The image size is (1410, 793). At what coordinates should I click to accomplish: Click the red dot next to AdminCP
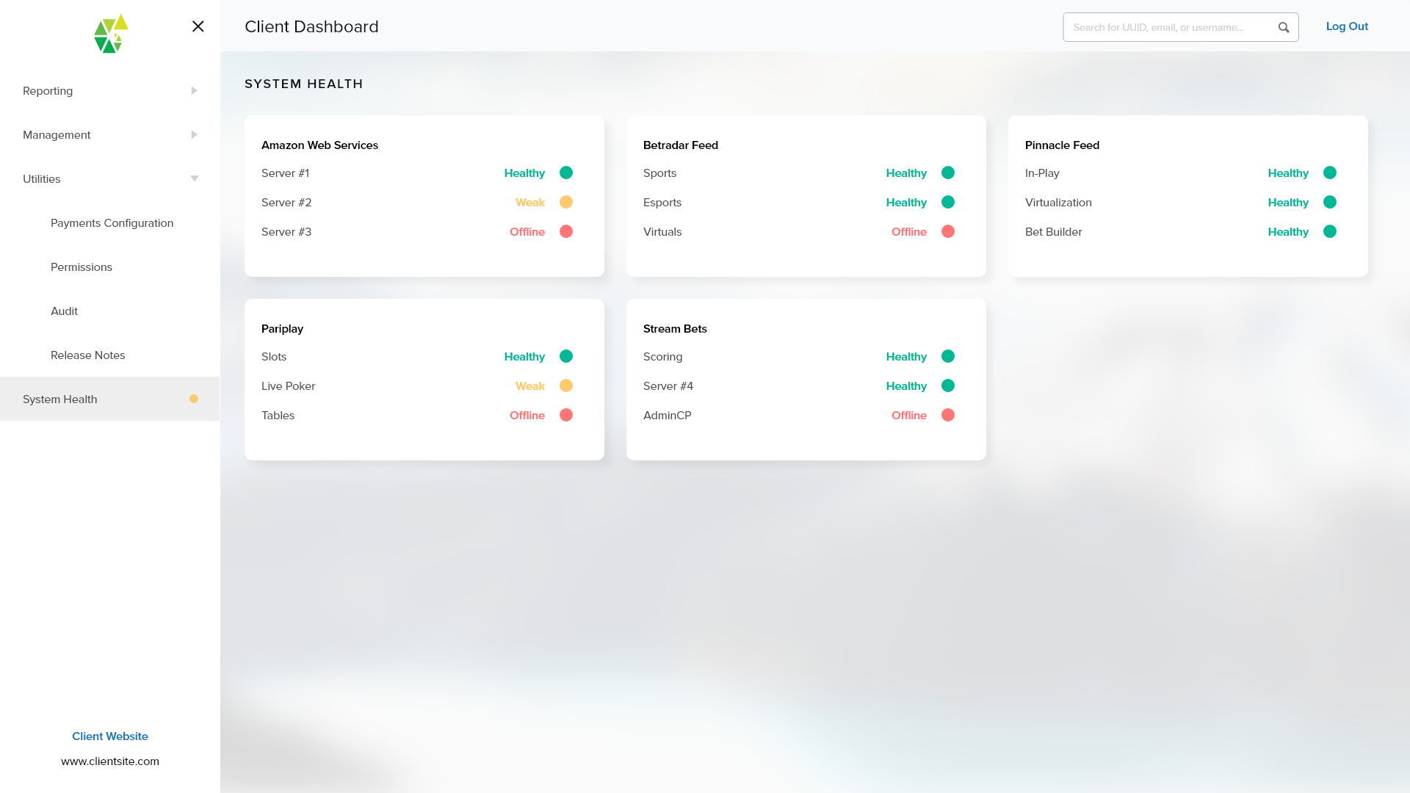tap(948, 415)
